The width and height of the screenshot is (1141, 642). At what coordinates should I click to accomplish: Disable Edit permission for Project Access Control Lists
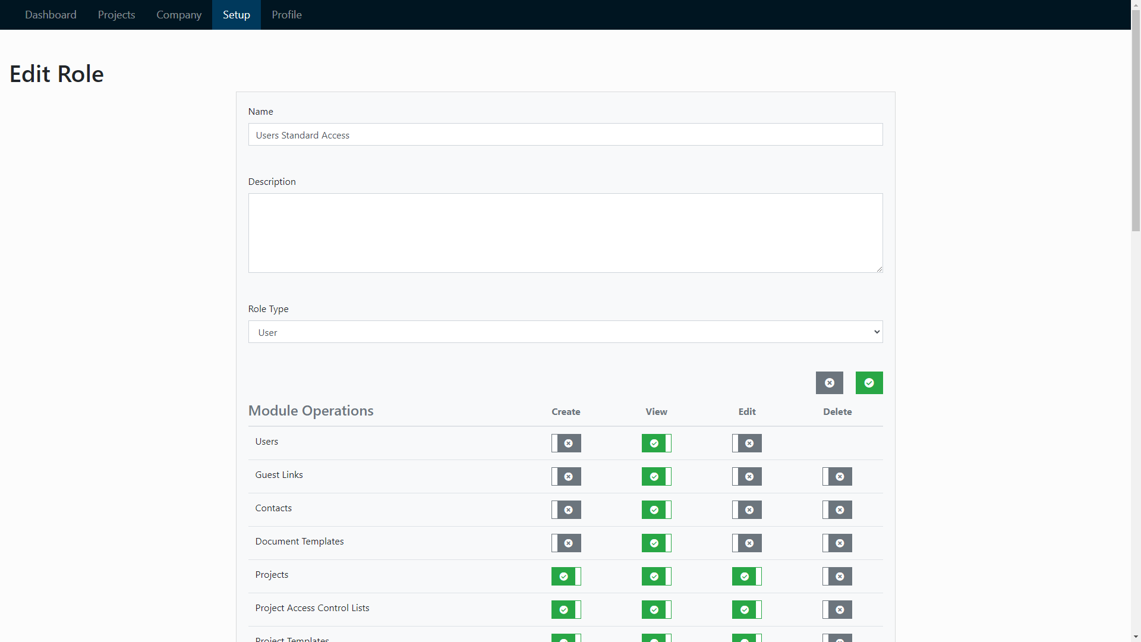pyautogui.click(x=746, y=609)
